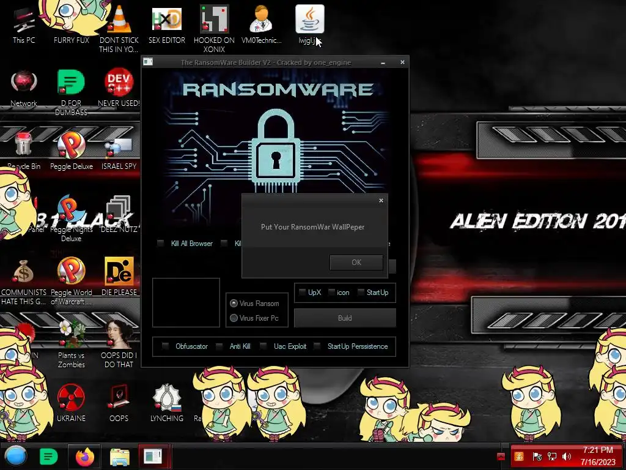
Task: Open File Explorer from the taskbar
Action: coord(119,457)
